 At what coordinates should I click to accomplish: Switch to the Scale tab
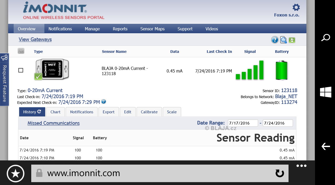(172, 112)
